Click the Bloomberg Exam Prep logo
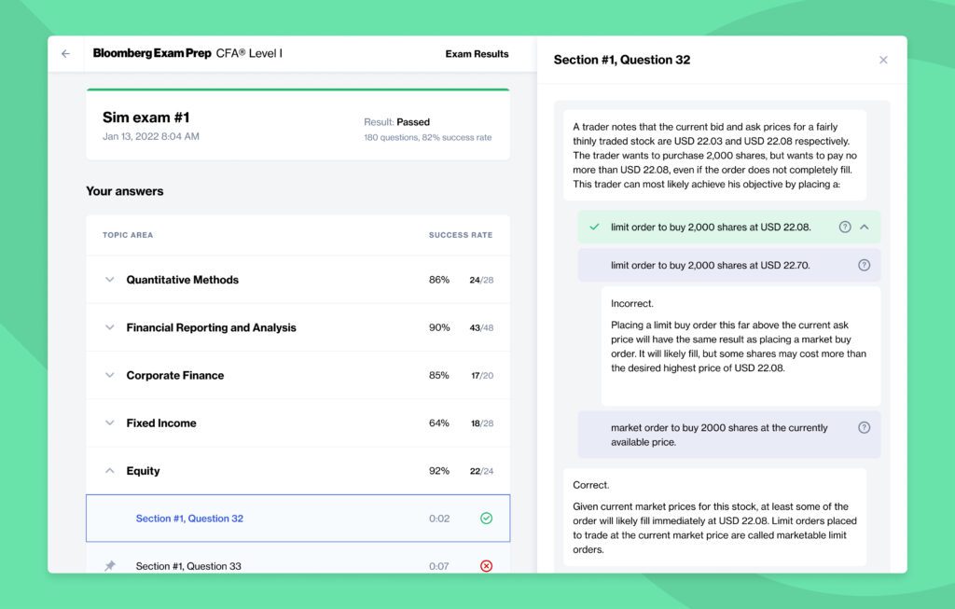The width and height of the screenshot is (955, 609). pos(152,54)
